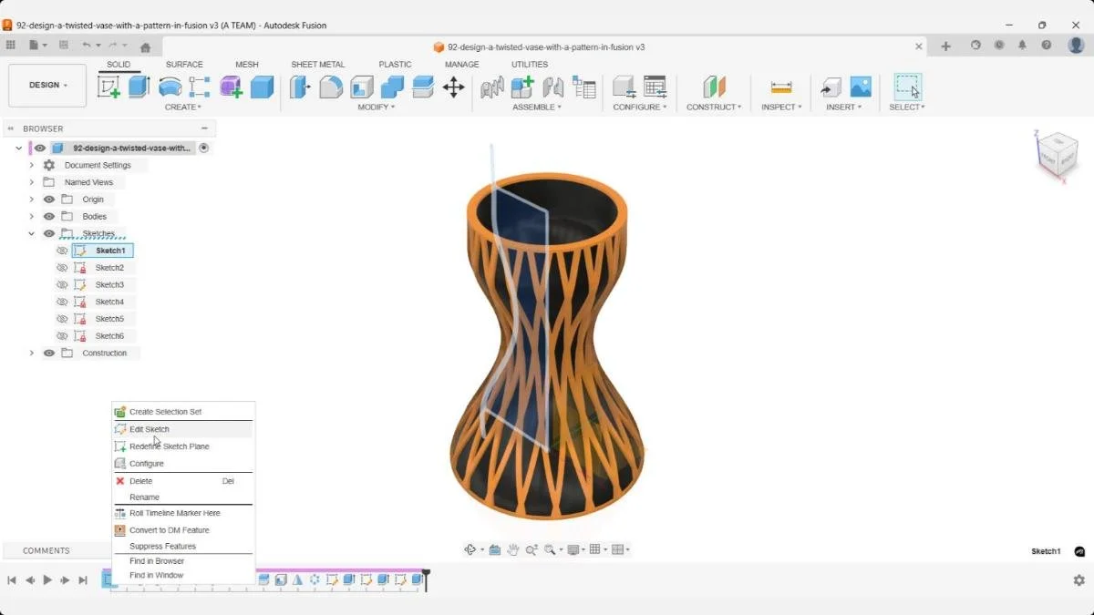Show the Bodies folder visibility eye
This screenshot has height=615, width=1094.
pyautogui.click(x=48, y=216)
